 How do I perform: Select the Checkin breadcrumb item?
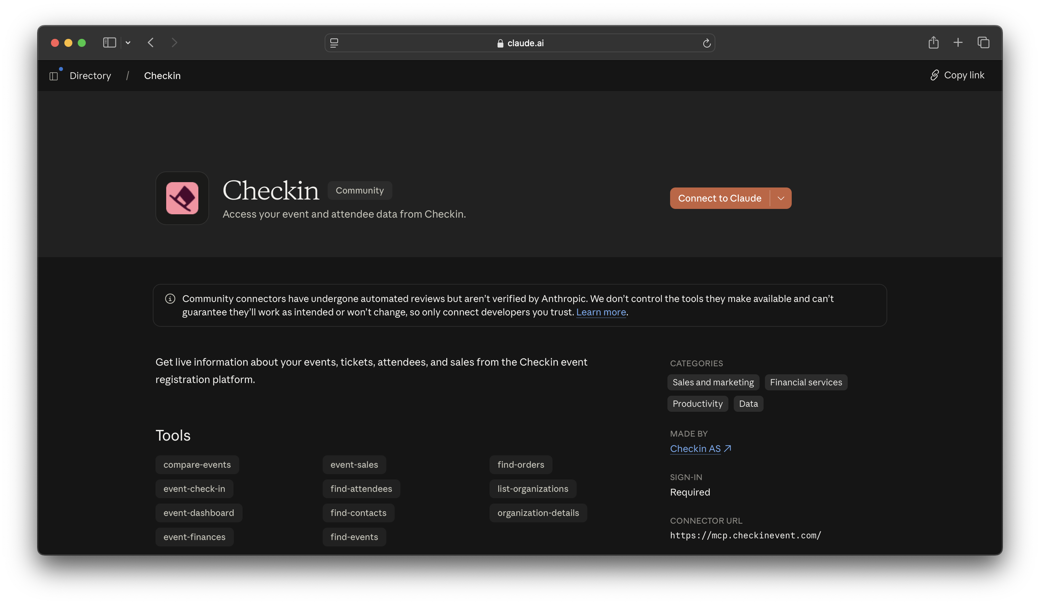pyautogui.click(x=162, y=76)
